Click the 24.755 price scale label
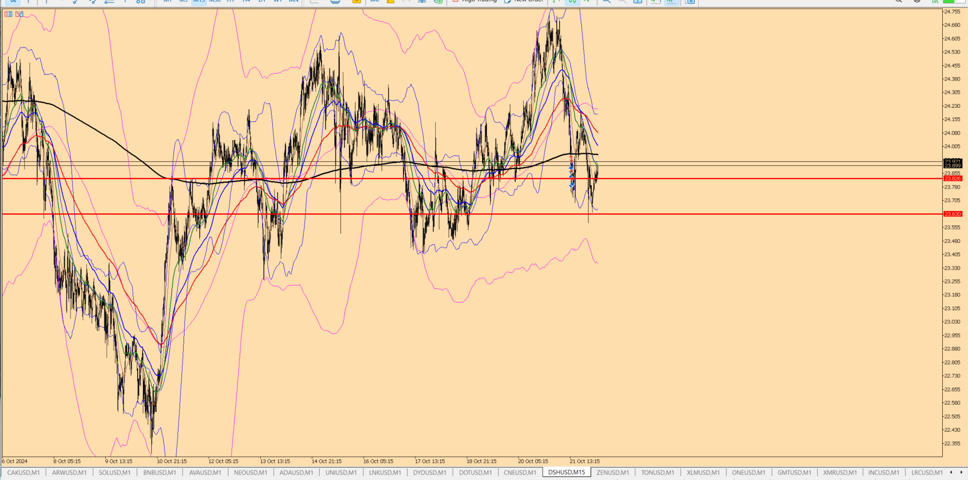Image resolution: width=968 pixels, height=480 pixels. click(x=952, y=12)
